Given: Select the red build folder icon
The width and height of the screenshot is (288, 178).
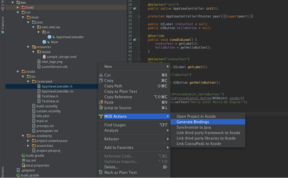Looking at the screenshot, I should click(23, 7).
